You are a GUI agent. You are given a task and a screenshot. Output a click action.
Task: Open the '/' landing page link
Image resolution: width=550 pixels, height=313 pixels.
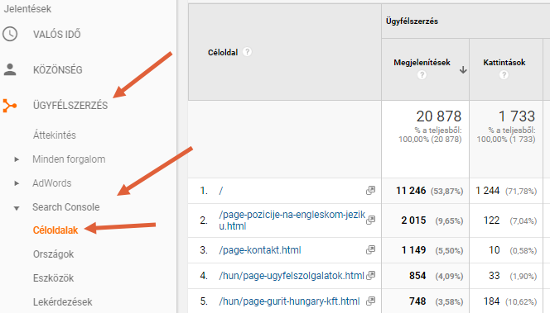(221, 191)
